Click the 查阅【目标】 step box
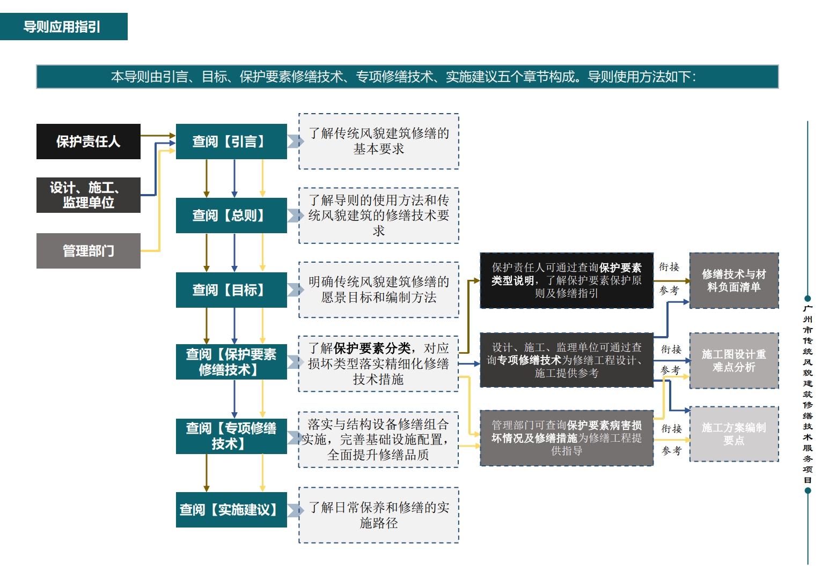 [x=231, y=290]
